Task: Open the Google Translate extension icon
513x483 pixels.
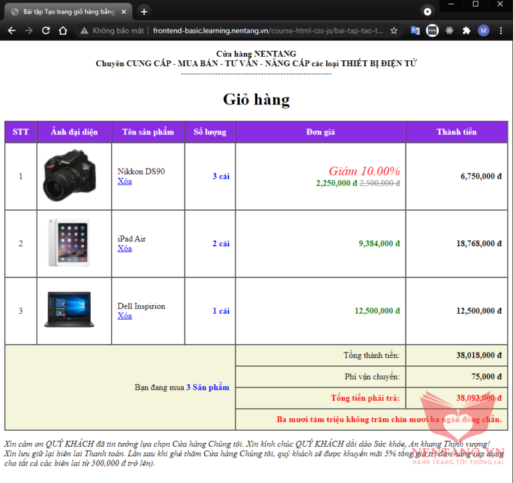Action: pyautogui.click(x=415, y=31)
